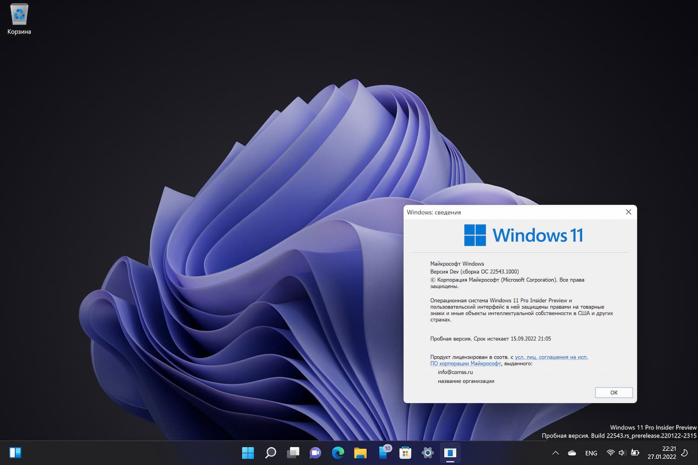
Task: Open OneDrive from the system tray
Action: click(572, 452)
